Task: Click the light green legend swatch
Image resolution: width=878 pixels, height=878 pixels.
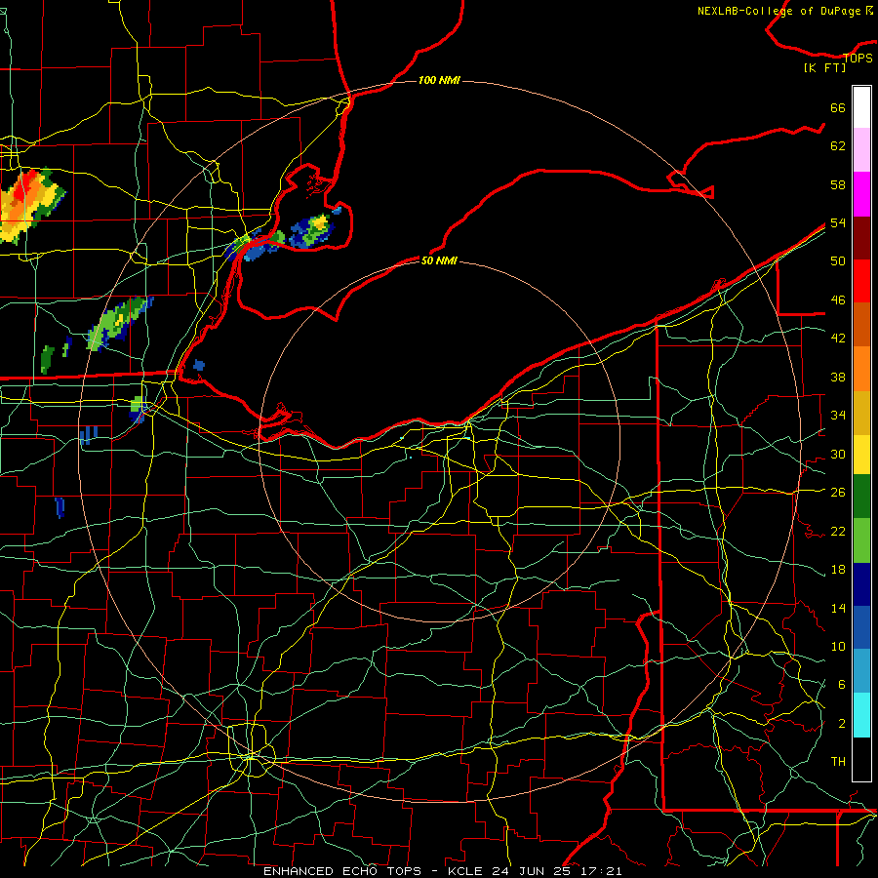Action: coord(861,540)
